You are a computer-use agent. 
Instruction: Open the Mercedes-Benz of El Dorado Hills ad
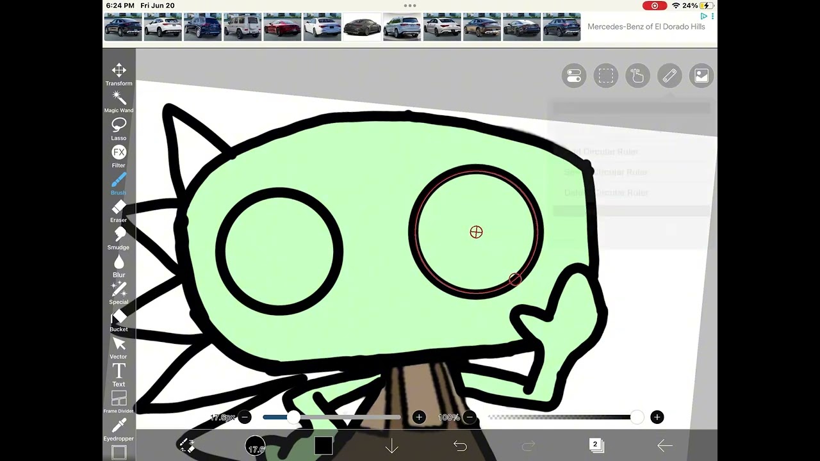click(x=646, y=27)
